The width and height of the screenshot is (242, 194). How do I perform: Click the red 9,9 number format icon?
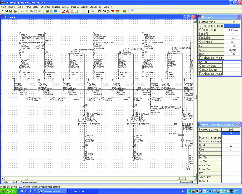point(113,11)
